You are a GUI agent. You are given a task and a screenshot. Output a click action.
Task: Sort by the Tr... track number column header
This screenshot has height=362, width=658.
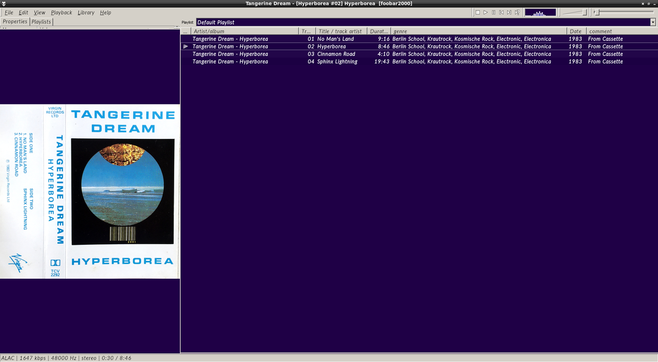pyautogui.click(x=306, y=31)
